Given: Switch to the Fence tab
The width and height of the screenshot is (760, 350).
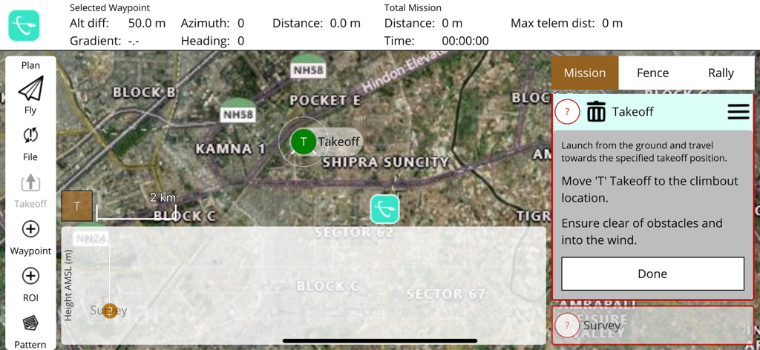Looking at the screenshot, I should pos(652,73).
